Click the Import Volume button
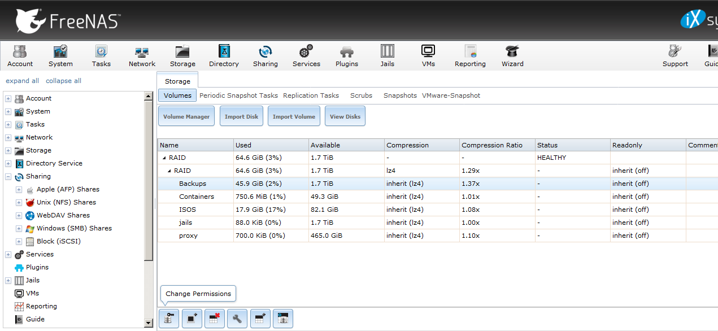718x331 pixels. tap(294, 116)
